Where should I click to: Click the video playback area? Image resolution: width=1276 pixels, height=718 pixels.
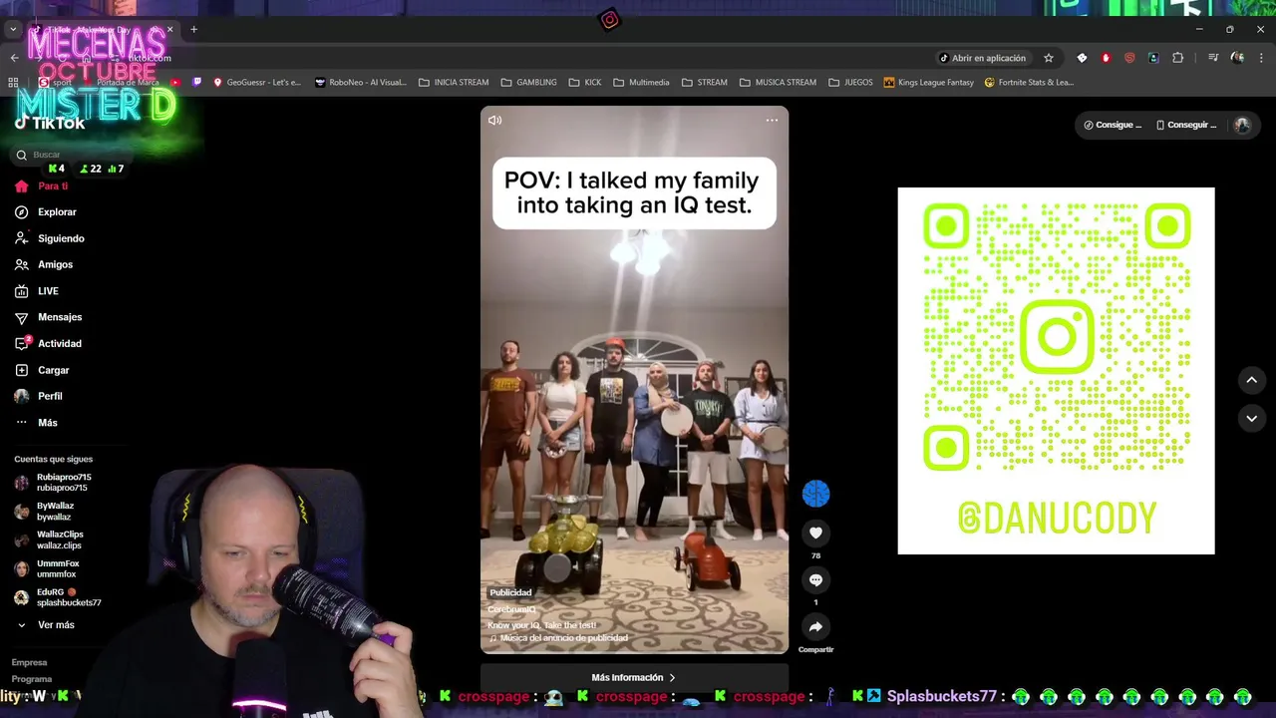pos(634,379)
